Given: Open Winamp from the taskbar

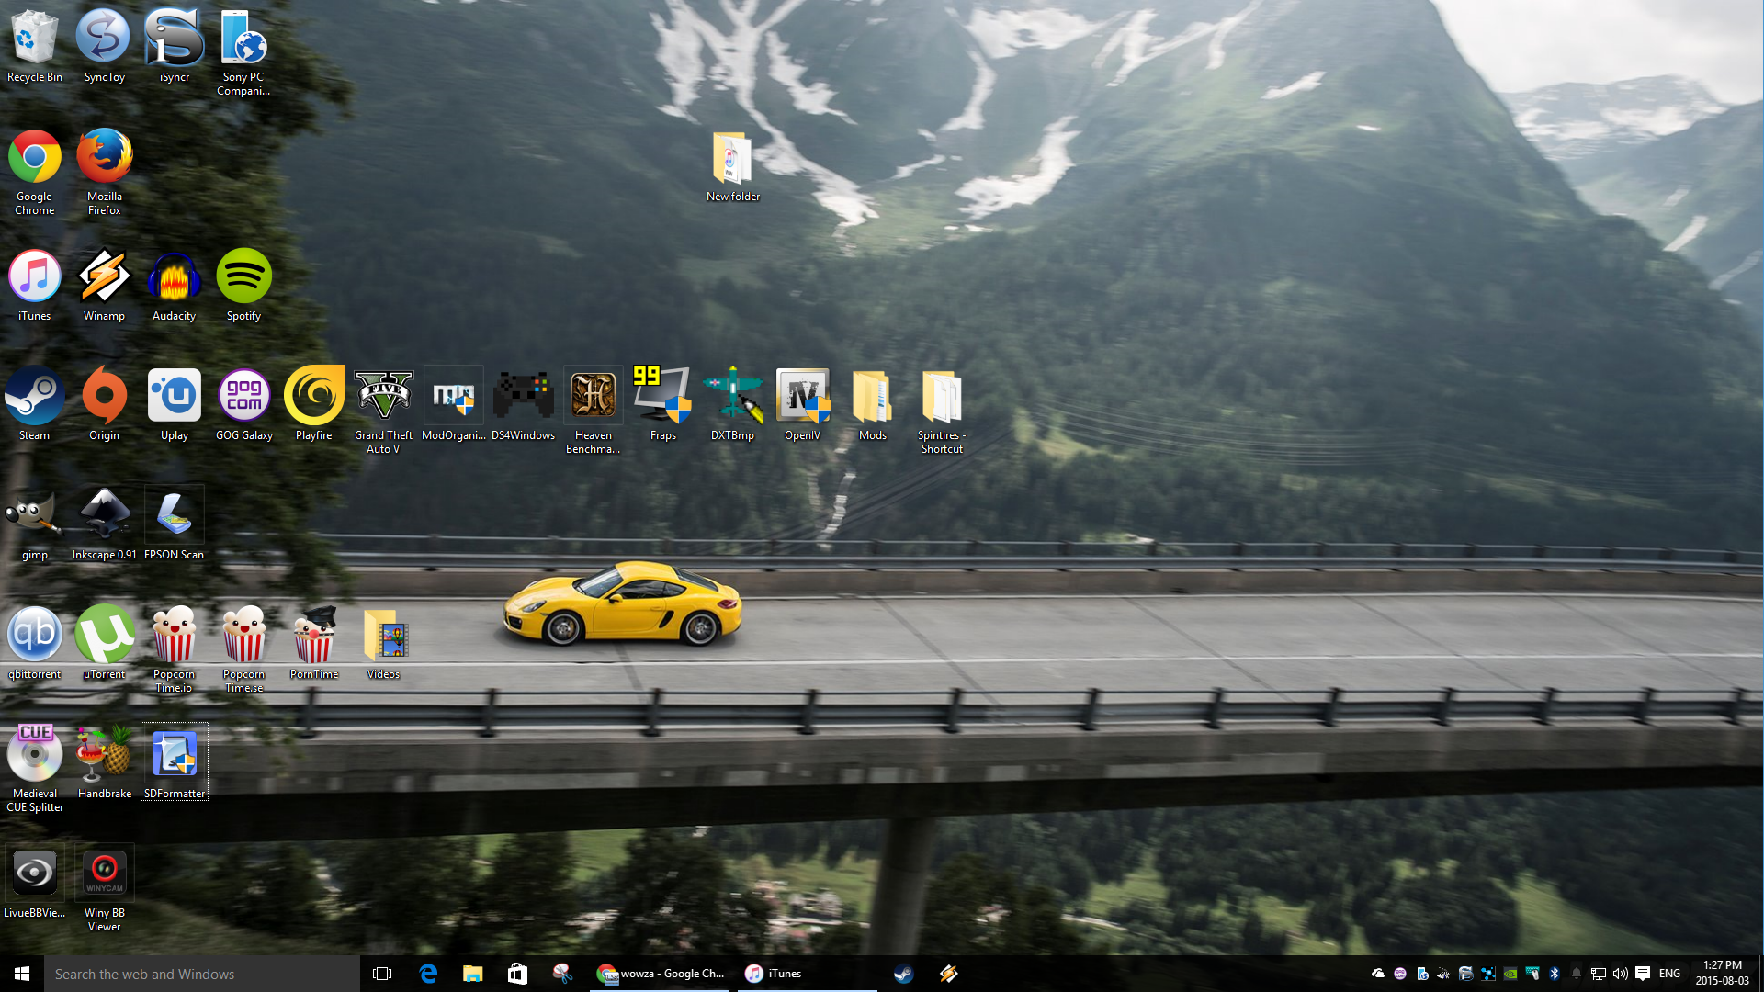Looking at the screenshot, I should tap(949, 974).
